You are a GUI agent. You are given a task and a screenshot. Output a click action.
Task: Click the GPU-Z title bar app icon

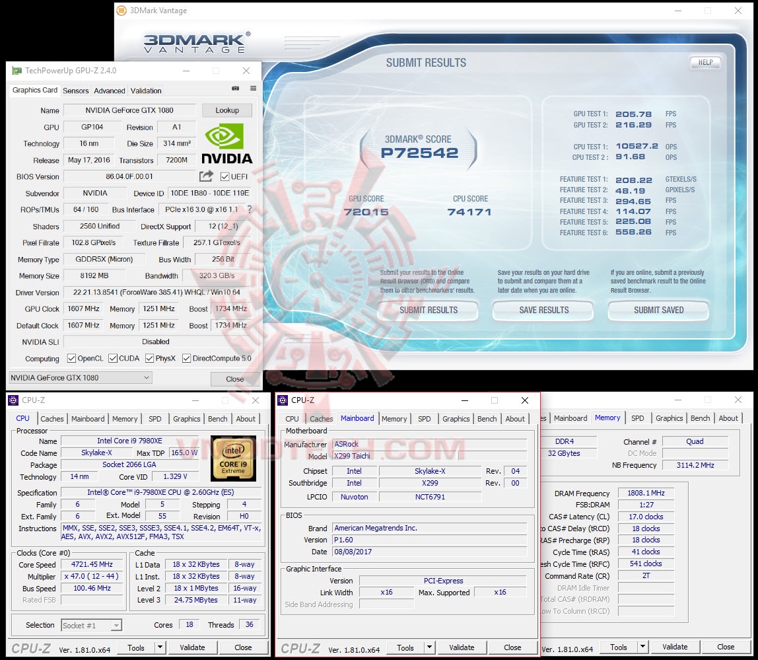(x=17, y=71)
